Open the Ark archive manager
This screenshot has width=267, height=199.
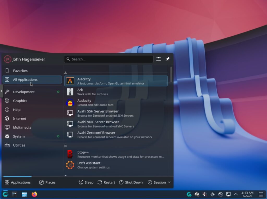pyautogui.click(x=116, y=92)
